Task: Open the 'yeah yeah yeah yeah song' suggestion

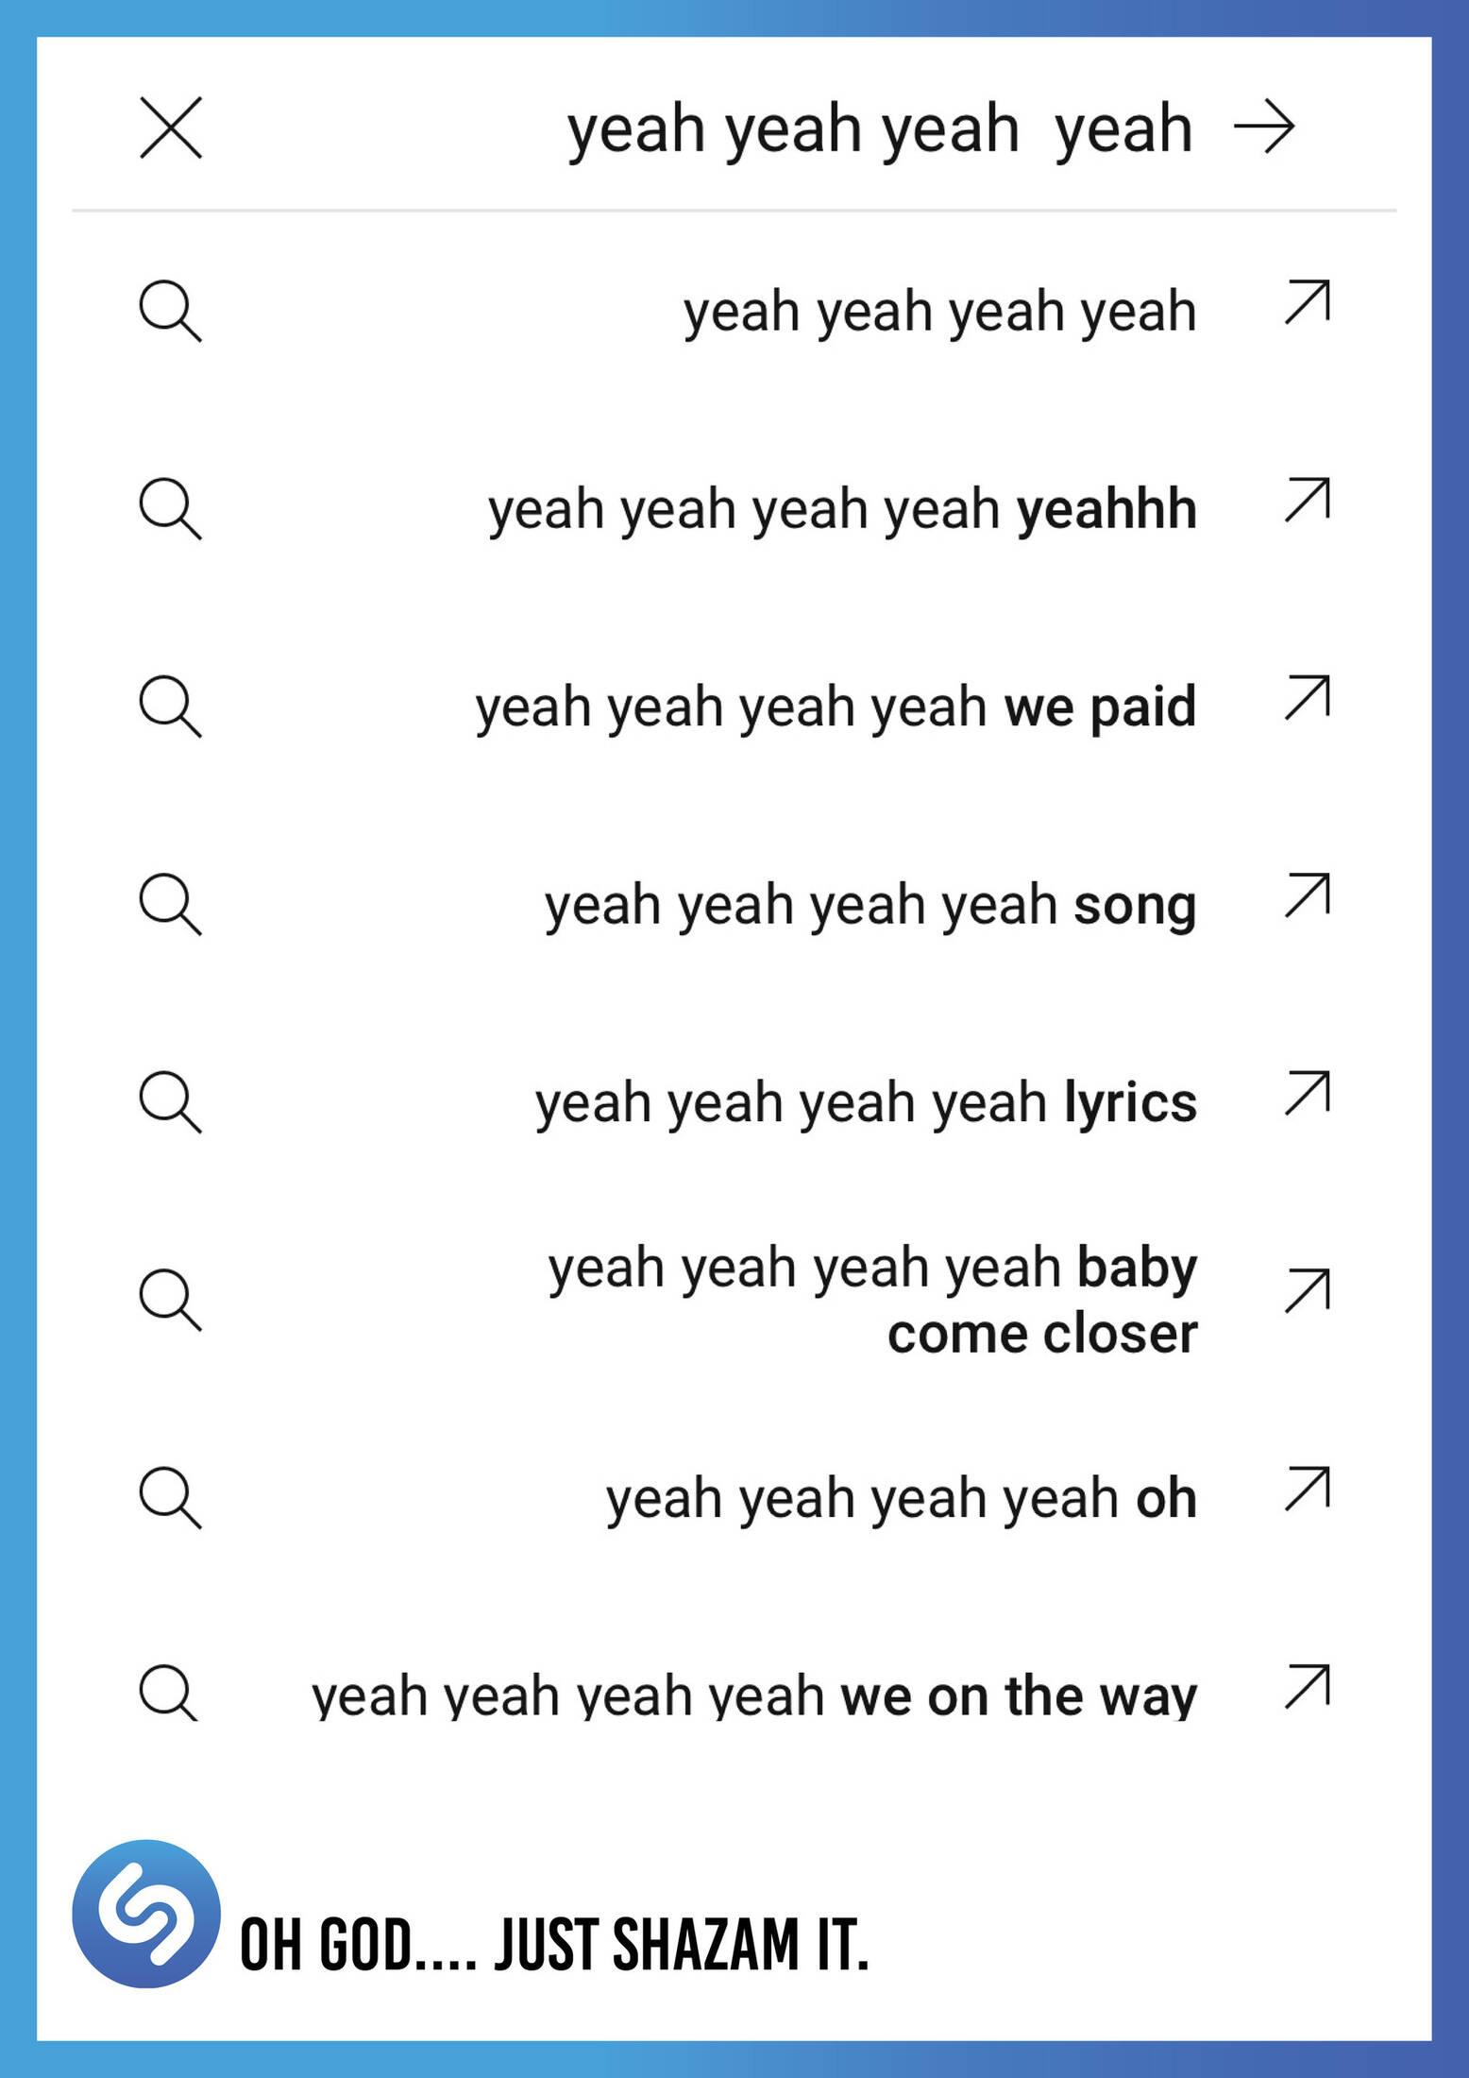Action: [870, 905]
